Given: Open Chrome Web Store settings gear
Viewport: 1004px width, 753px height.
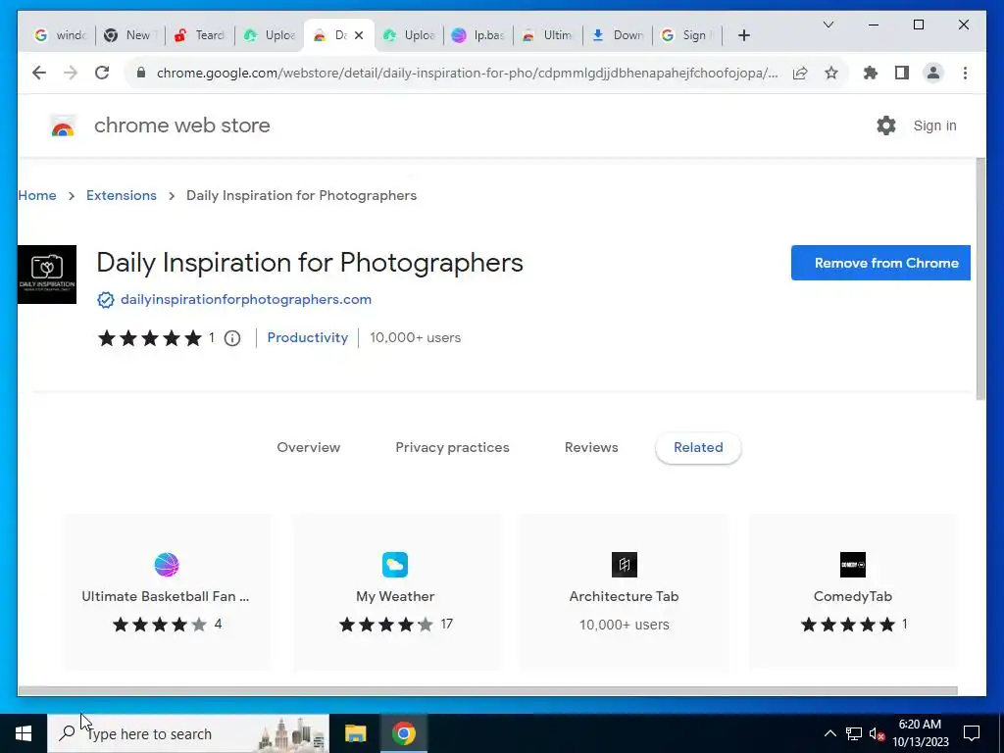Looking at the screenshot, I should coord(886,125).
